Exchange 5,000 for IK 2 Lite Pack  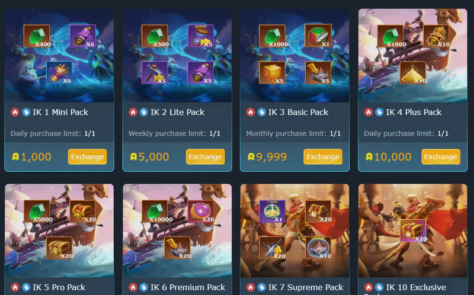tap(205, 156)
